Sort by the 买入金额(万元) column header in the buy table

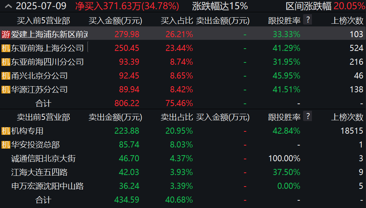pyautogui.click(x=115, y=20)
